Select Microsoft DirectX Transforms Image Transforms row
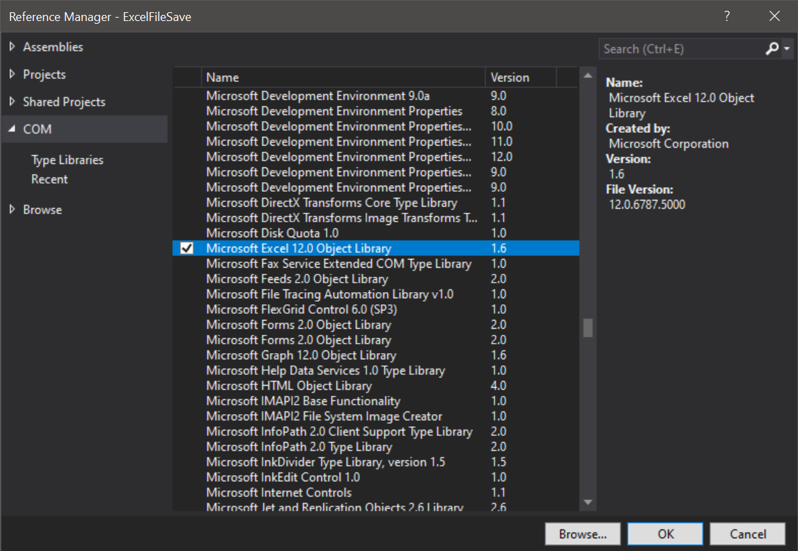 (376, 218)
